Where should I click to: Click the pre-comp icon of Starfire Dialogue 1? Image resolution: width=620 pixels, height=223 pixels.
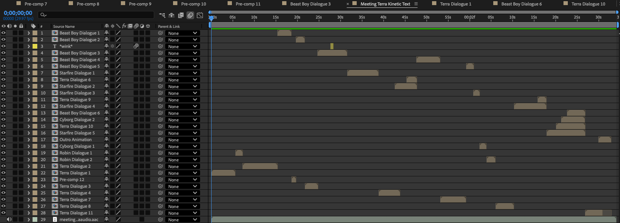(x=55, y=73)
